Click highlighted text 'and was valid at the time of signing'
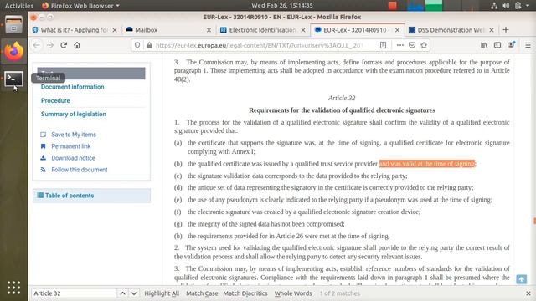This screenshot has width=536, height=301. tap(427, 164)
